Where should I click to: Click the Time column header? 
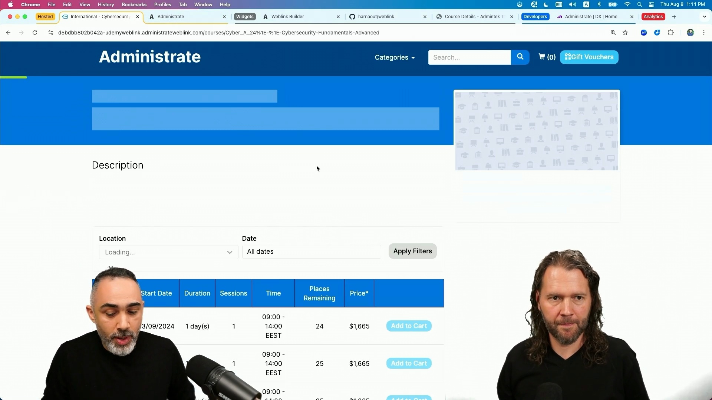pyautogui.click(x=273, y=293)
